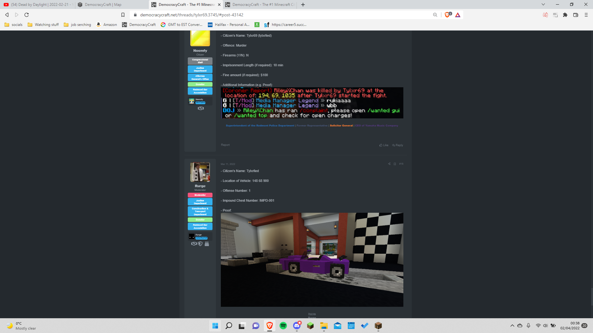Open the Brave Shields lion icon
The image size is (593, 333).
448,15
